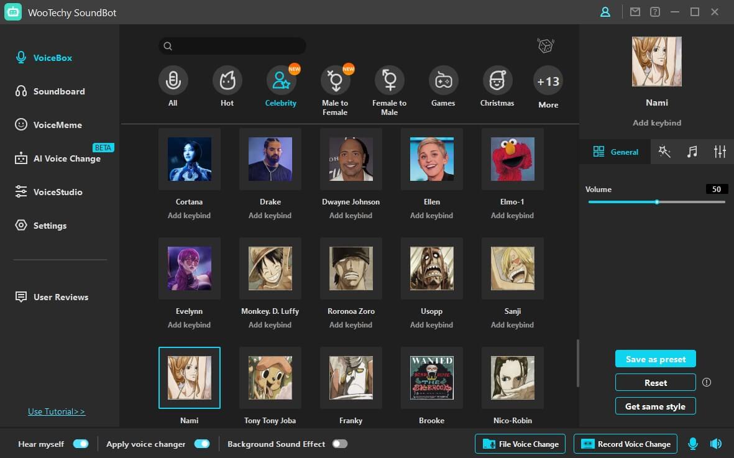Open the user account icon

(x=605, y=12)
